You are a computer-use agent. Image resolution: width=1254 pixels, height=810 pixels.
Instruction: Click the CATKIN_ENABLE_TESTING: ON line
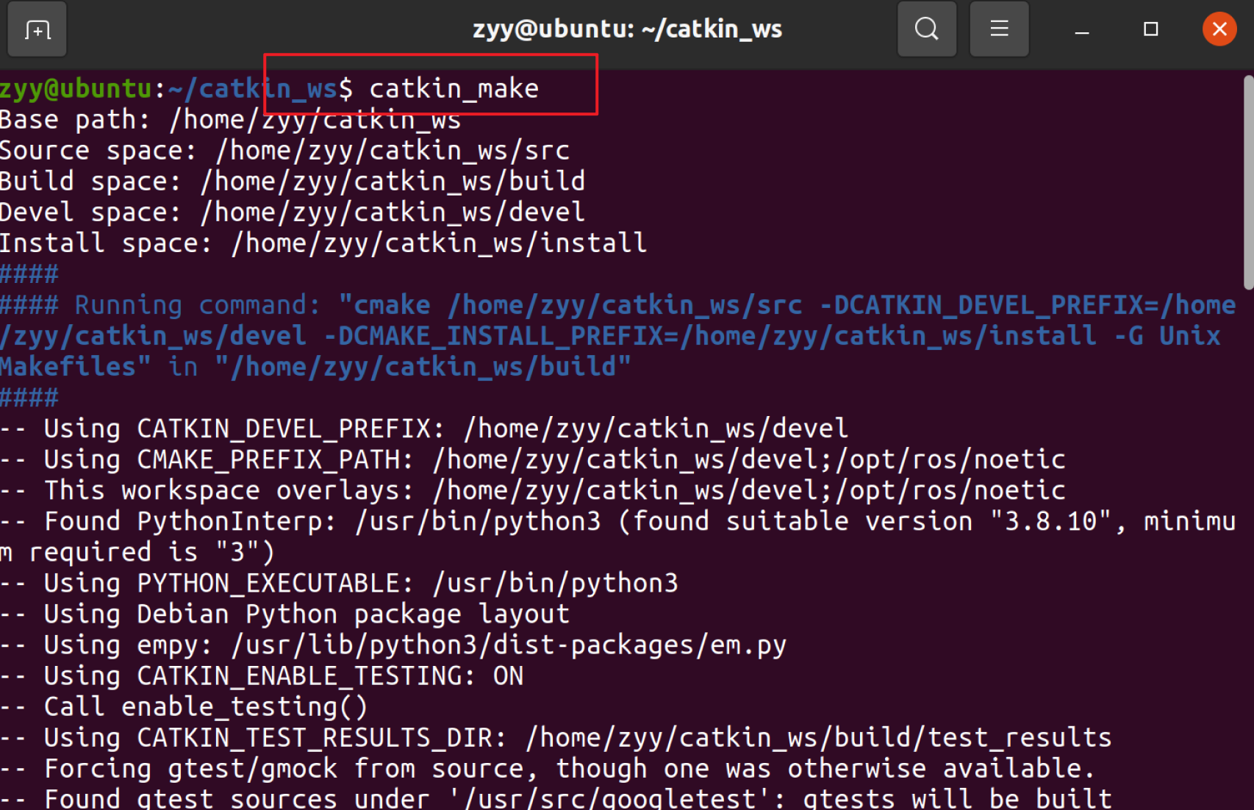click(x=261, y=675)
